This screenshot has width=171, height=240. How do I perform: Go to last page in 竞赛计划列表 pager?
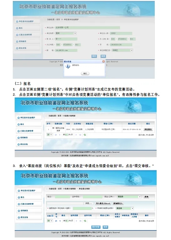80,135
